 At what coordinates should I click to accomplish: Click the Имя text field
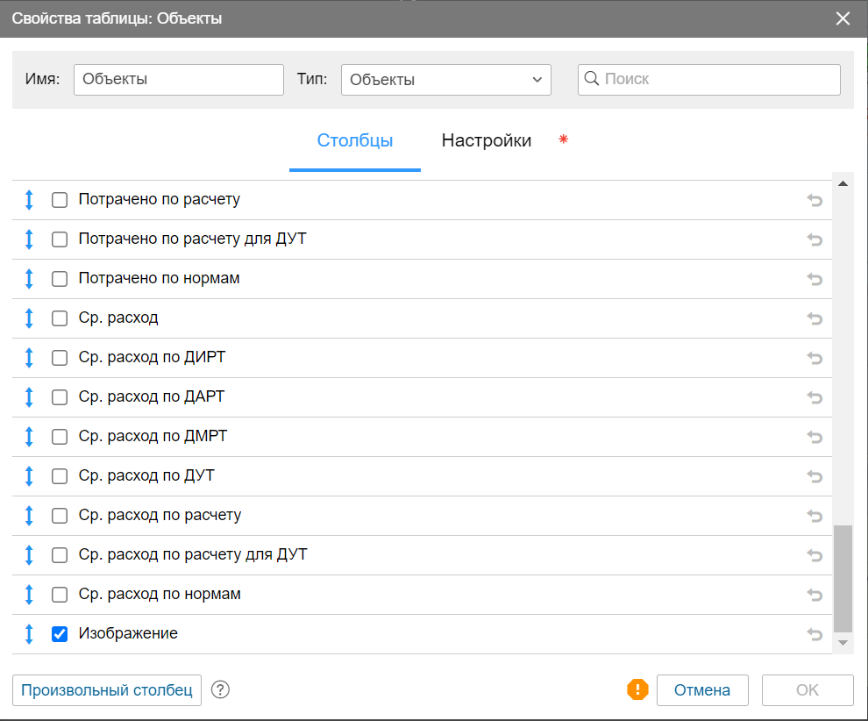point(178,80)
